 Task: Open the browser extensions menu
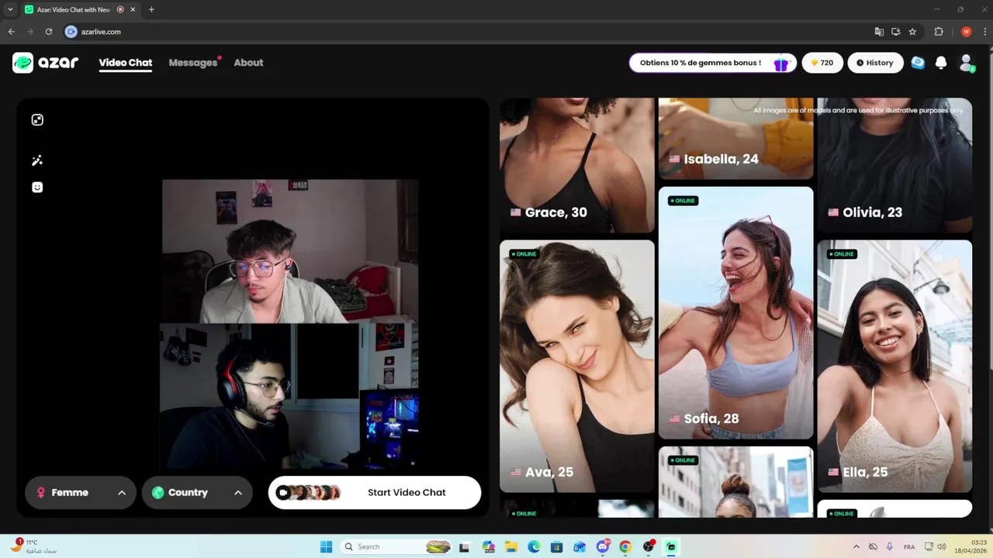(939, 32)
